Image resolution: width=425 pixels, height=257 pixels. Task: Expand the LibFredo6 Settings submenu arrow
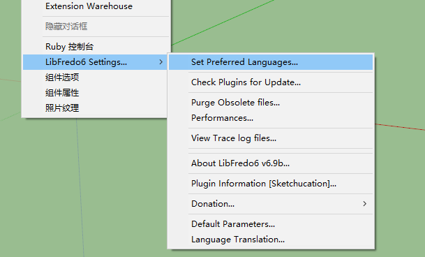point(161,62)
